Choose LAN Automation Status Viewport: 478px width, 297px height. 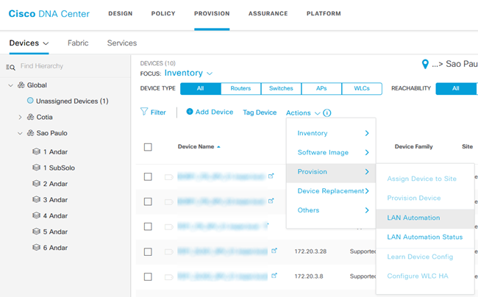click(x=425, y=237)
